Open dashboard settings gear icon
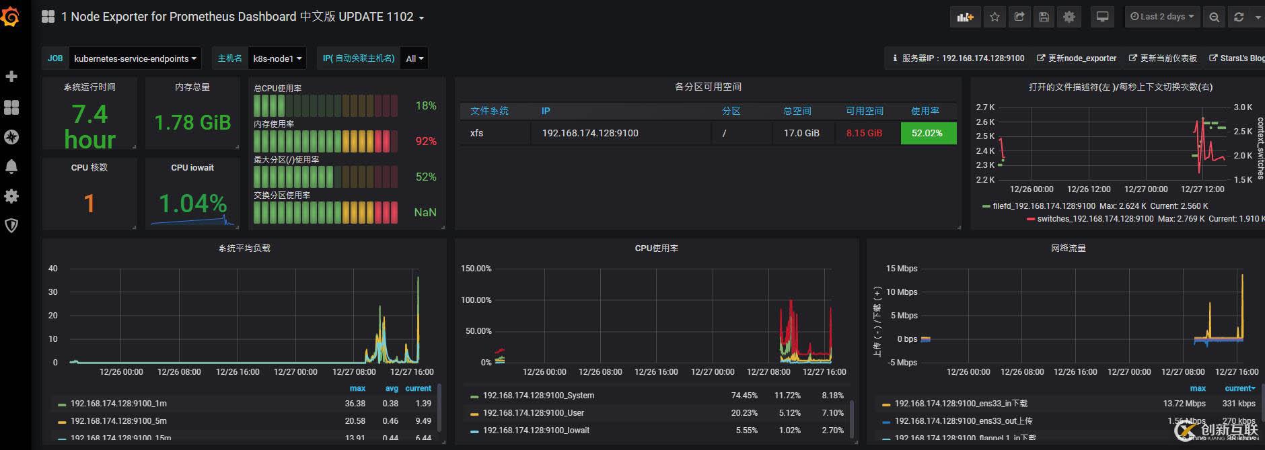Screen dimensions: 1265x450 pos(1069,17)
